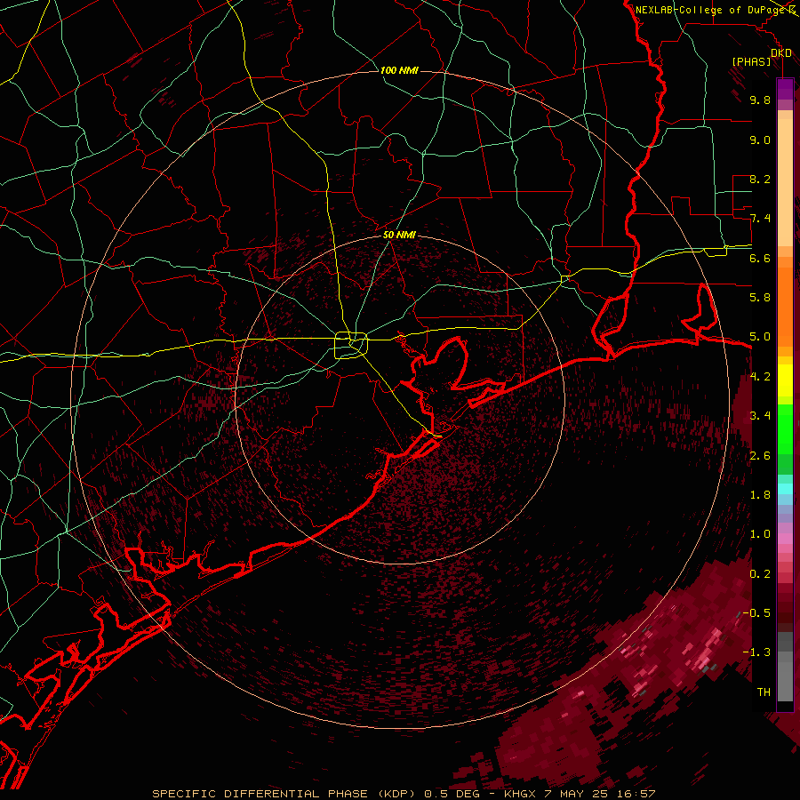Click the 9.0 value on the color scale
Image resolution: width=800 pixels, height=800 pixels.
pos(760,140)
